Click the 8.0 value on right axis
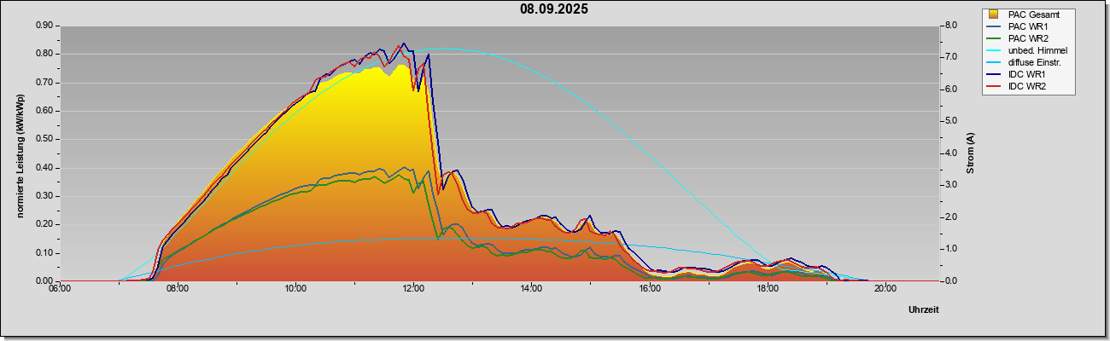Viewport: 1110px width, 341px height. [950, 26]
